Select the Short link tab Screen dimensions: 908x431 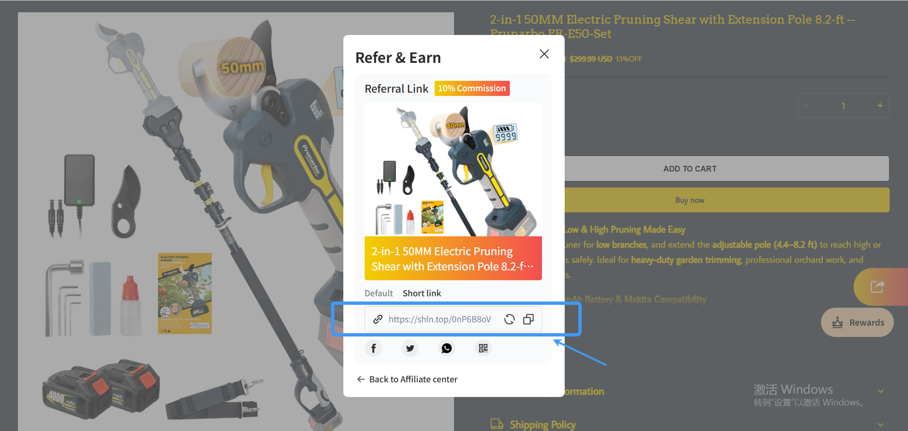point(422,293)
